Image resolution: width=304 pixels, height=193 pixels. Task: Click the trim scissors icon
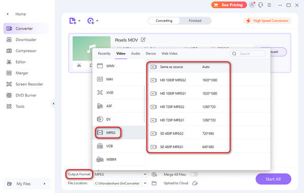pyautogui.click(x=79, y=65)
